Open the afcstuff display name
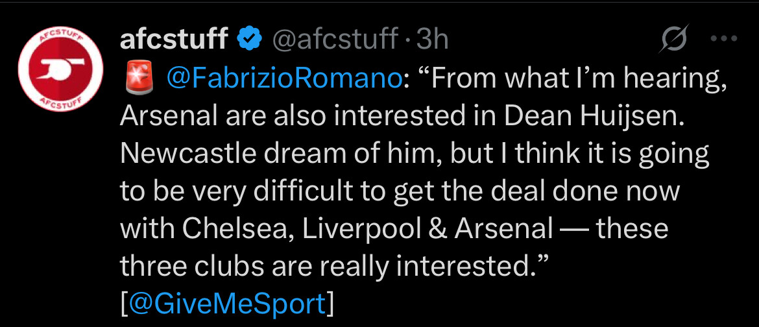Viewport: 759px width, 327px height. pos(175,39)
